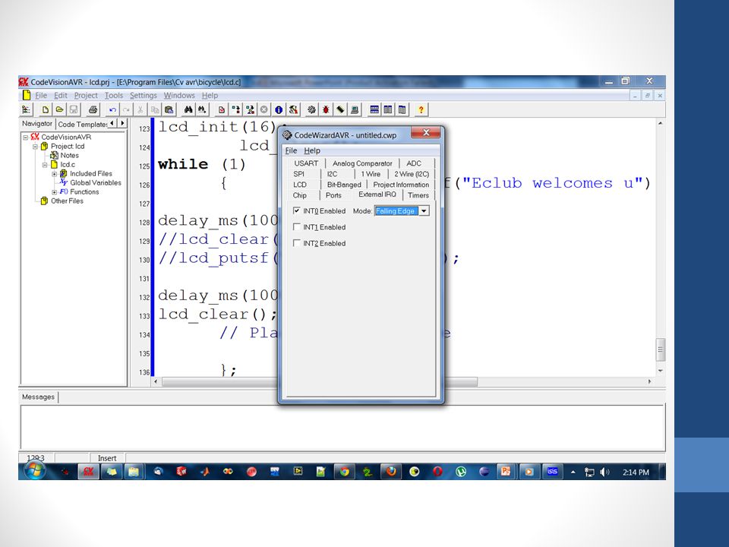Open the INT0 Mode dropdown

424,211
